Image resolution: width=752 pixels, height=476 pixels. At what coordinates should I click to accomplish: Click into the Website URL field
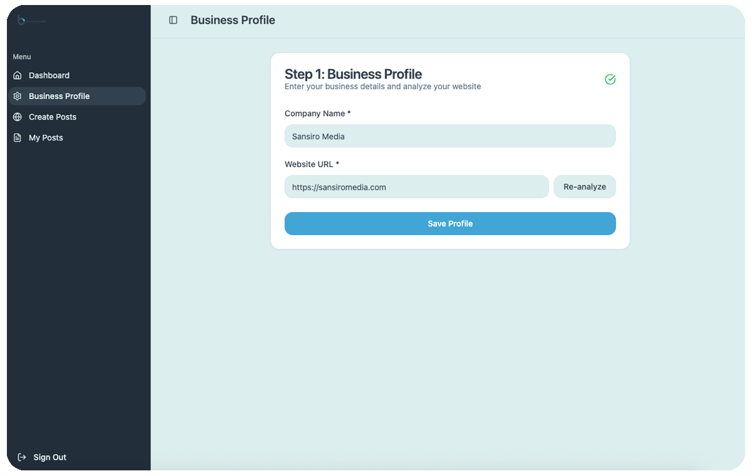(x=416, y=187)
